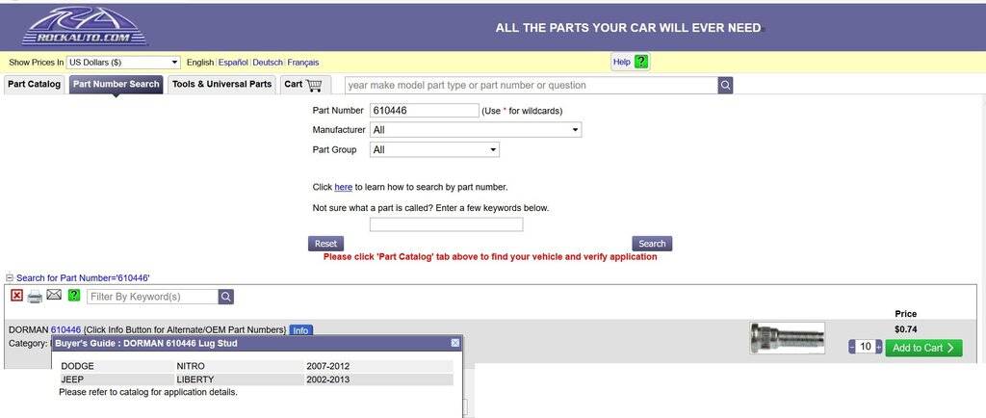Expand the Manufacturer dropdown
986x418 pixels.
[476, 130]
